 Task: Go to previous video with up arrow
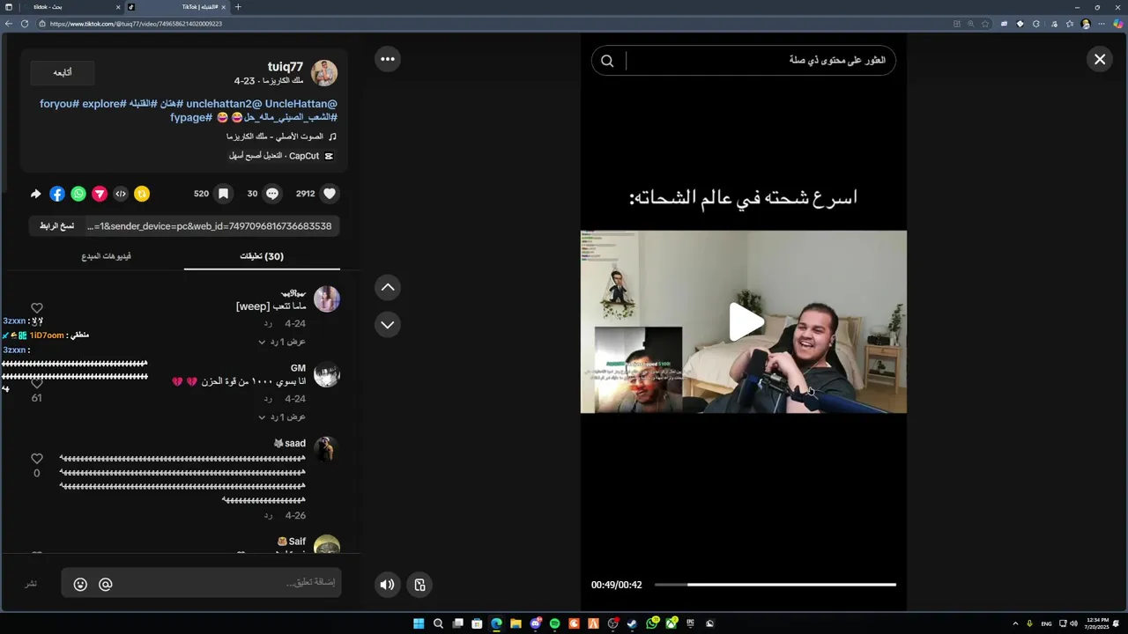[388, 288]
